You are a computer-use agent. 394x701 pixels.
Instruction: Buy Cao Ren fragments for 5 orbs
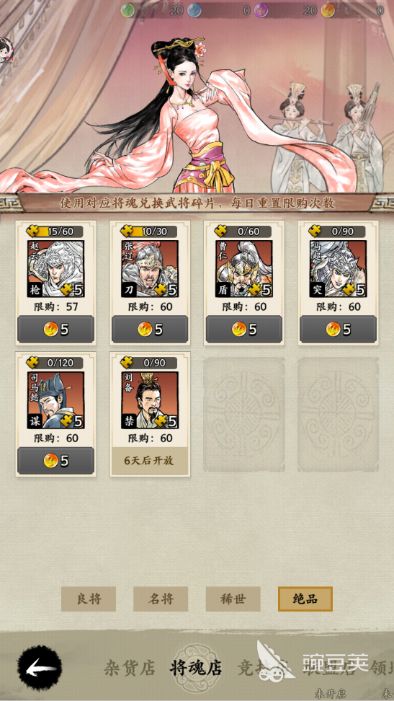(244, 330)
